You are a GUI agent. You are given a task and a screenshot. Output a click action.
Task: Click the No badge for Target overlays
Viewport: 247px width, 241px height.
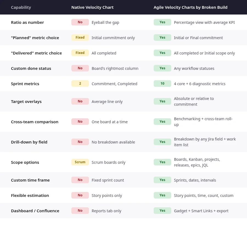click(x=80, y=101)
